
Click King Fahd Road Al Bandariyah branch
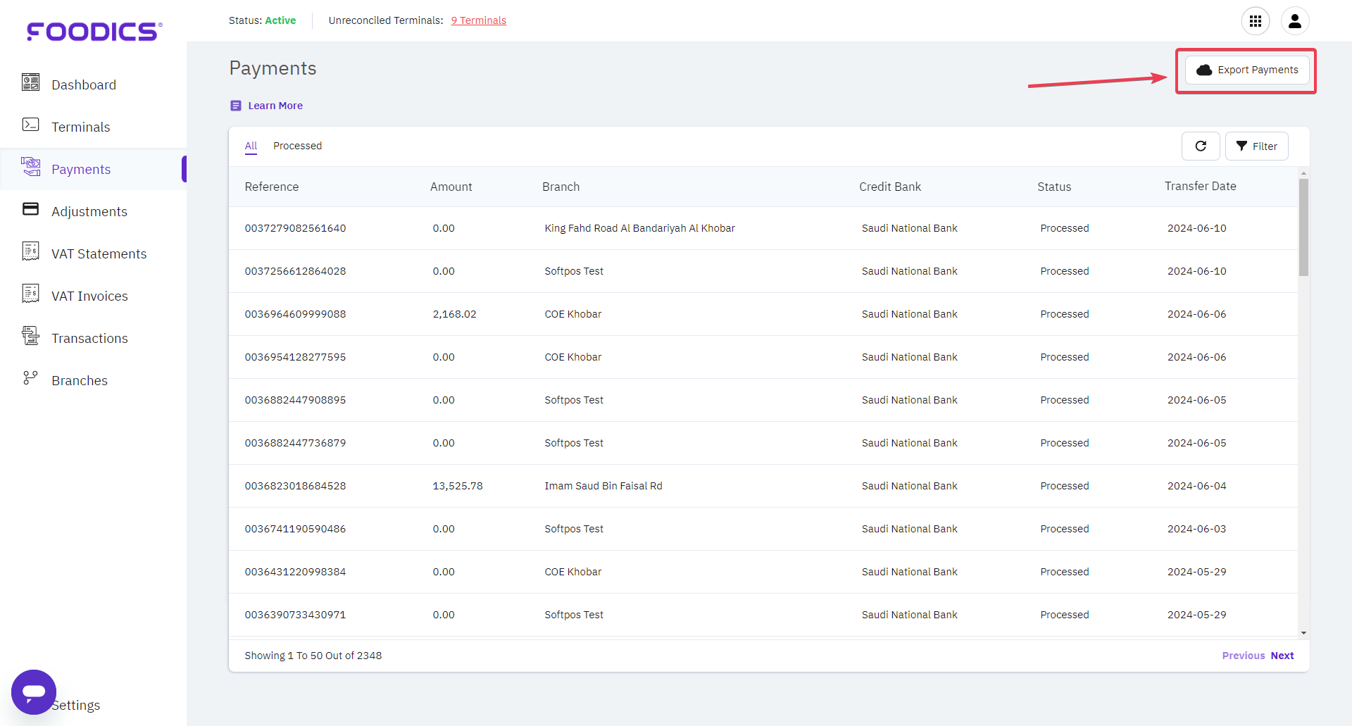(x=639, y=228)
